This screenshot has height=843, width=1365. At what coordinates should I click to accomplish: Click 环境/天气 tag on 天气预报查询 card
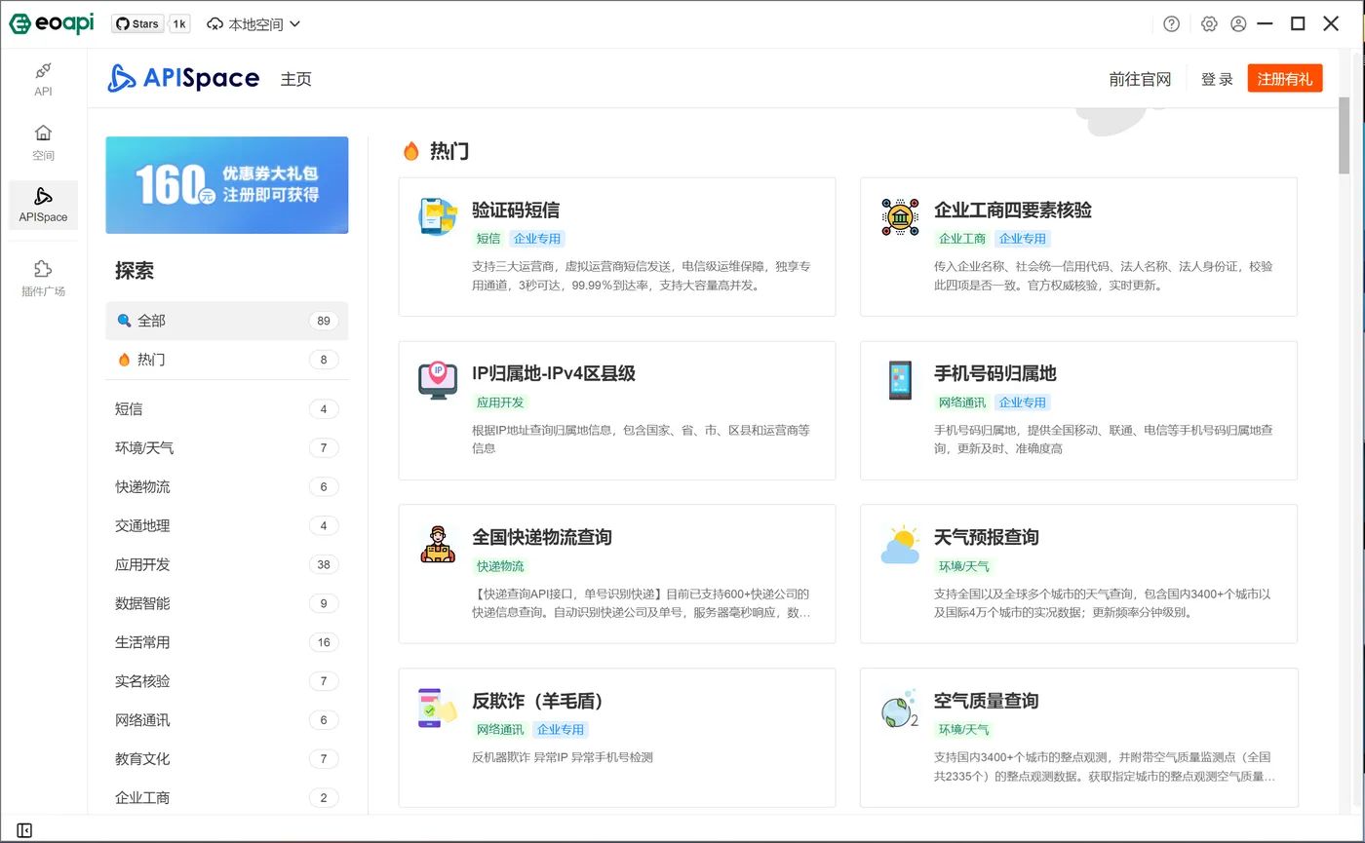[963, 566]
